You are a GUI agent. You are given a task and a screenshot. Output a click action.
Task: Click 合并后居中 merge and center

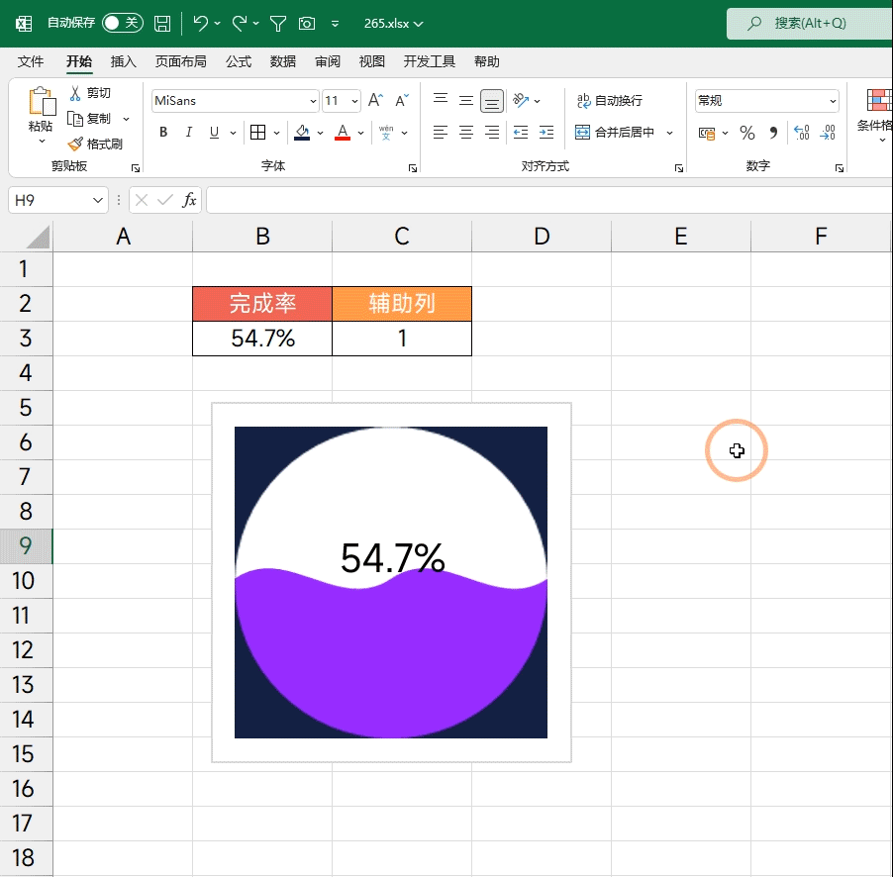click(615, 132)
